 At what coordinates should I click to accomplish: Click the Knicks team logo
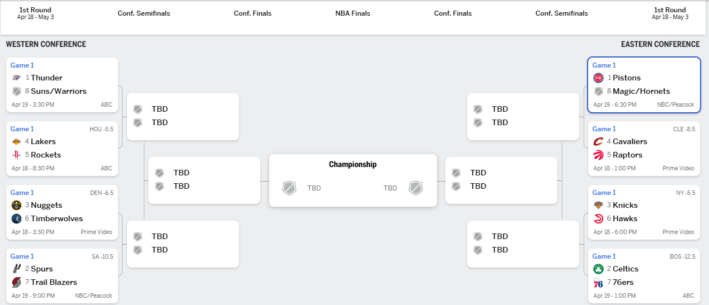[x=598, y=205]
